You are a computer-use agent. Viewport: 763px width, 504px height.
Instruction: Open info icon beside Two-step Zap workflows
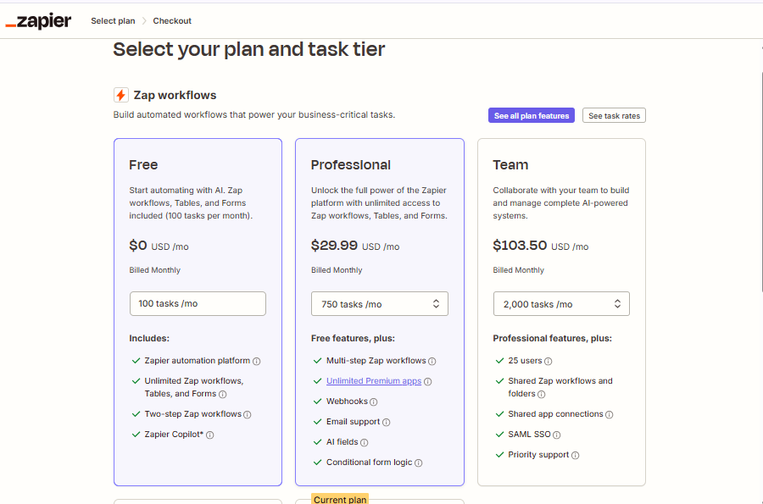[x=248, y=414]
